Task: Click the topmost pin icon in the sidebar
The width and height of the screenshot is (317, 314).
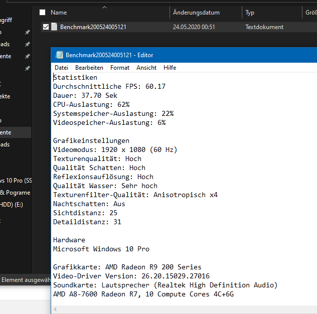Action: pos(27,32)
